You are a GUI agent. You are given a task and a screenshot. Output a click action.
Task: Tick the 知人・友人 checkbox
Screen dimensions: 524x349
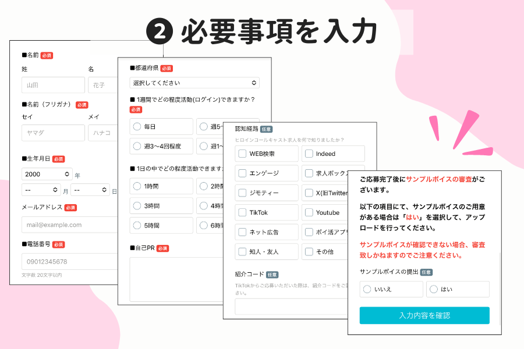pos(242,252)
